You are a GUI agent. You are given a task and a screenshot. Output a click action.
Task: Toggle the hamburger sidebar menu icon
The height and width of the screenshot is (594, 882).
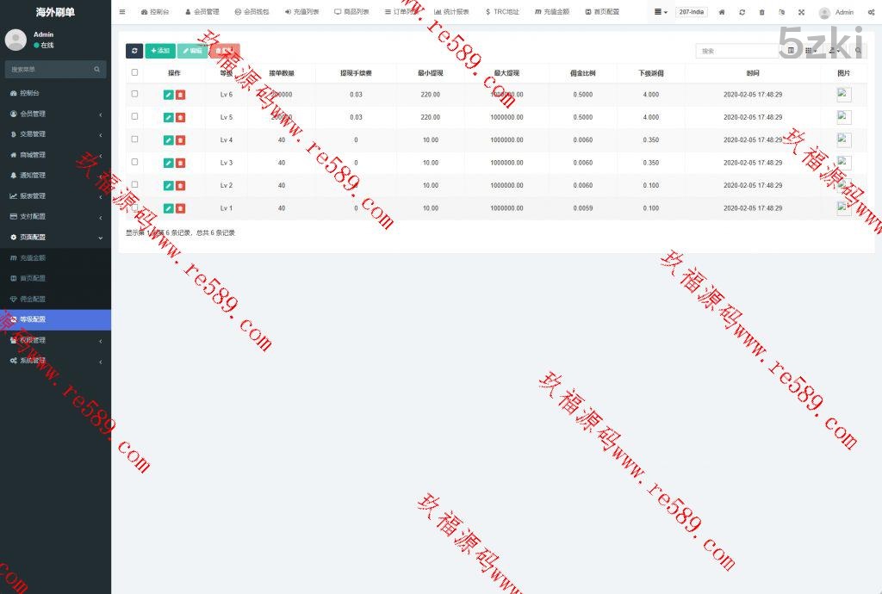tap(122, 12)
